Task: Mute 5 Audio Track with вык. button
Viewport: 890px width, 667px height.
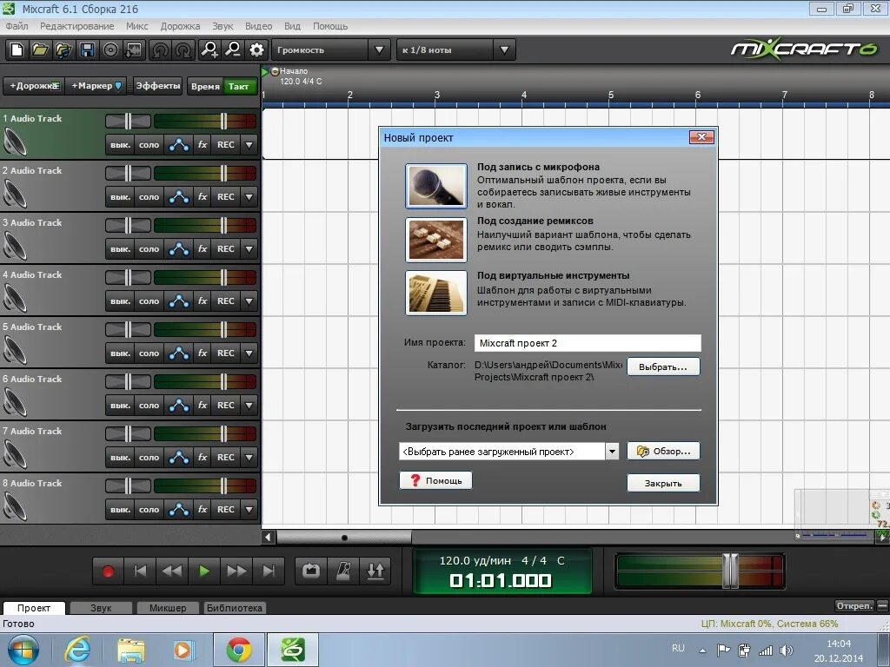Action: [120, 353]
